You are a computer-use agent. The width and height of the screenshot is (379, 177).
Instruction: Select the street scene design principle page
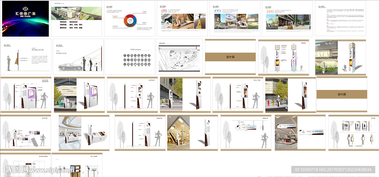[x=287, y=19]
